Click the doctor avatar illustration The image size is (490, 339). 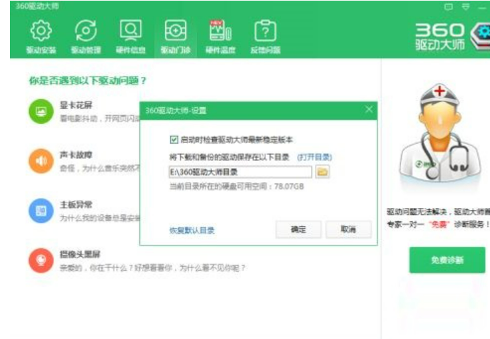[x=440, y=134]
